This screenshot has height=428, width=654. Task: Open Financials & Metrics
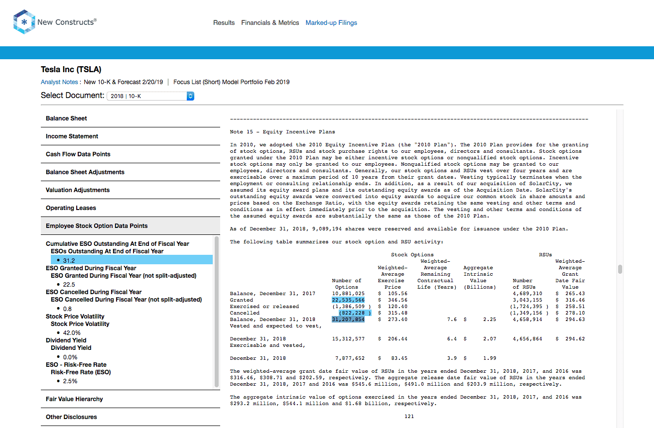click(x=270, y=23)
